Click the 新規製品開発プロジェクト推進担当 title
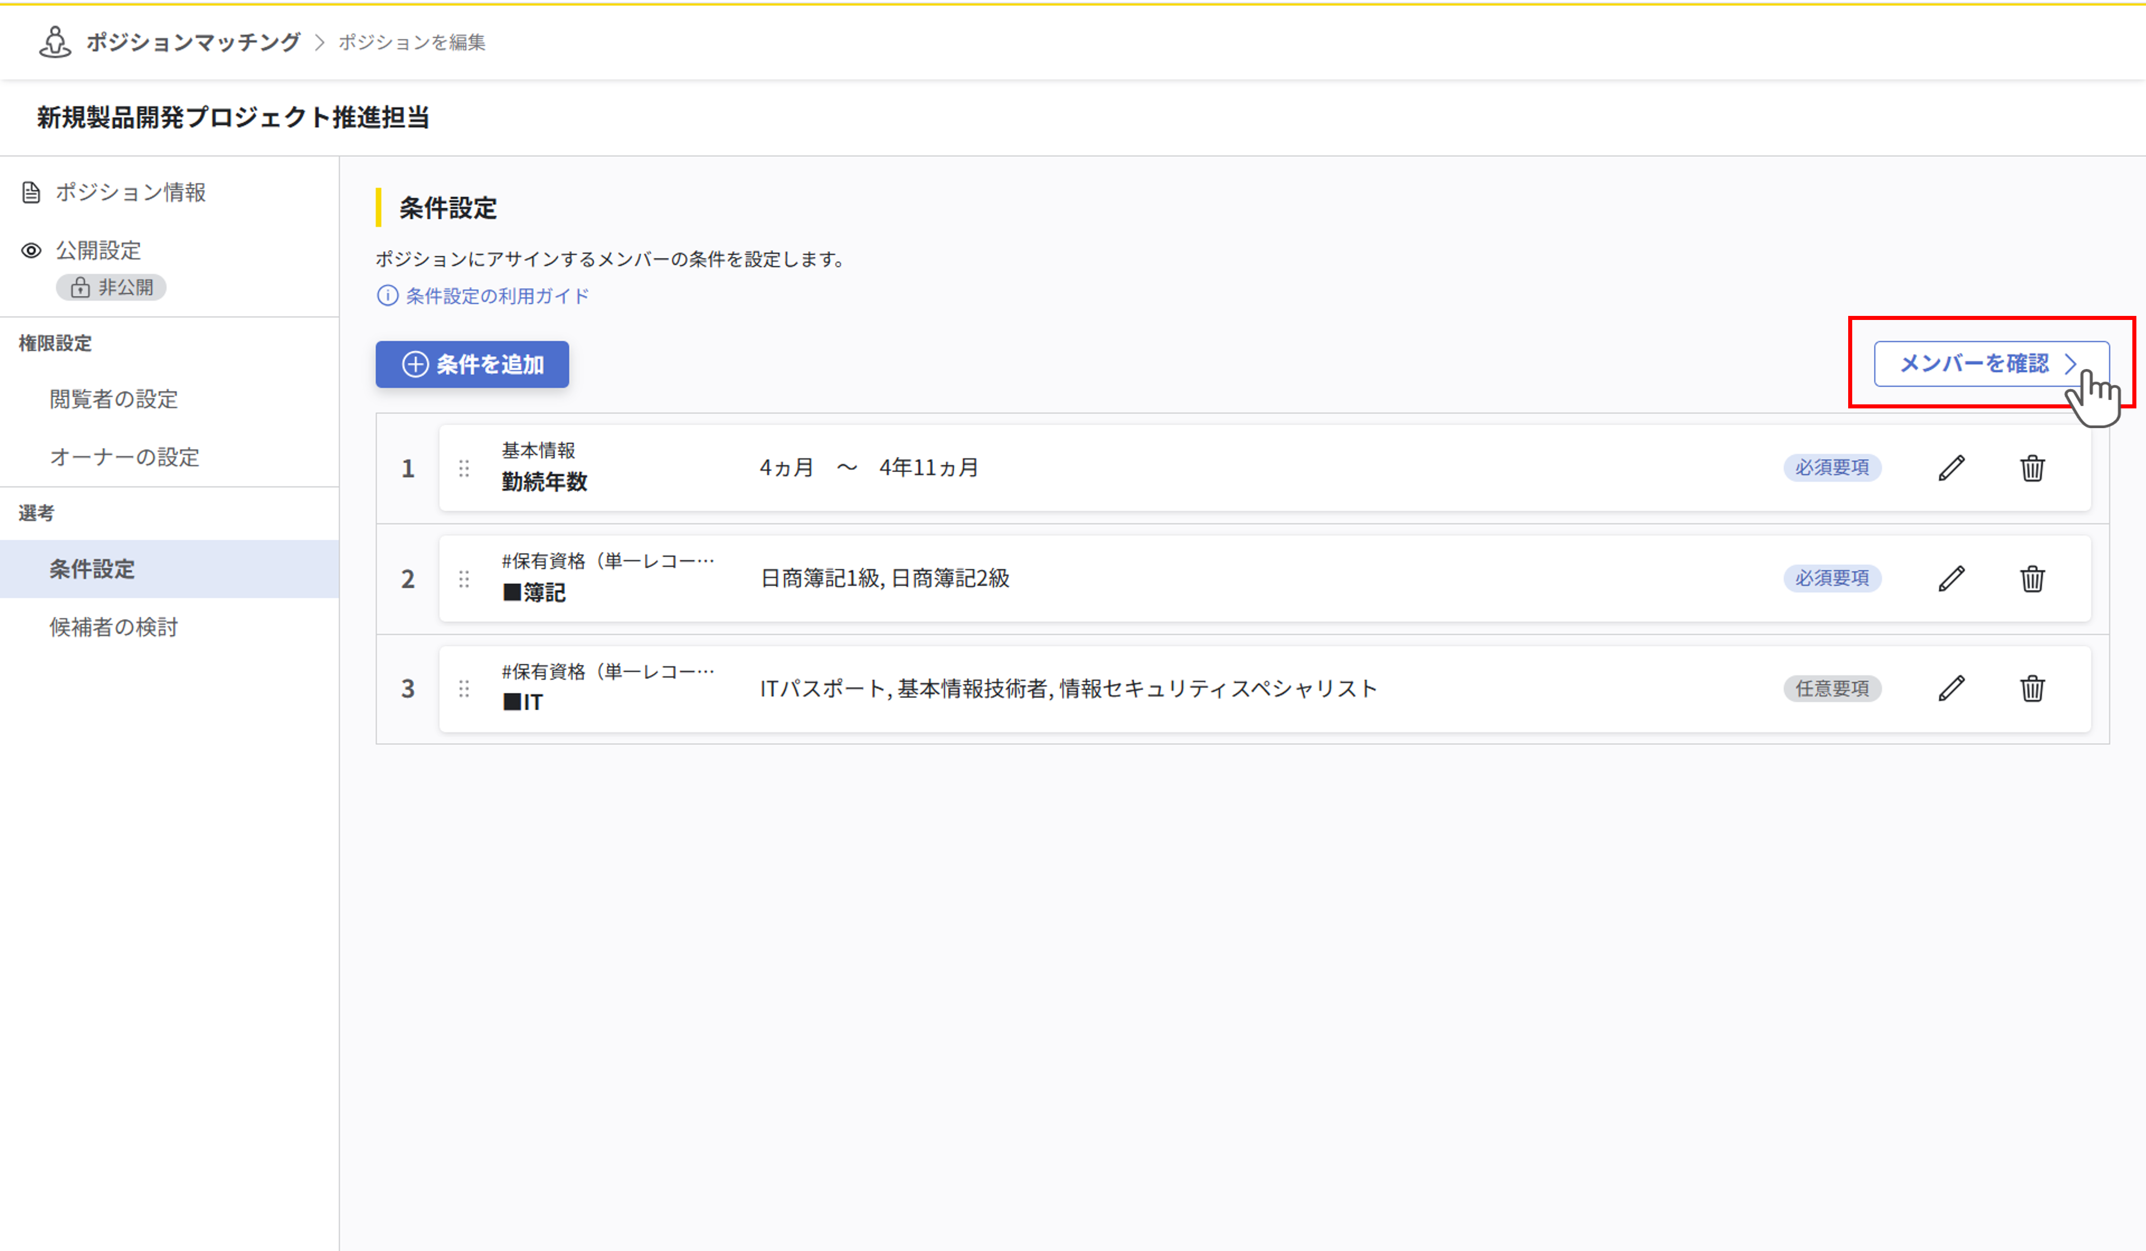 tap(233, 117)
